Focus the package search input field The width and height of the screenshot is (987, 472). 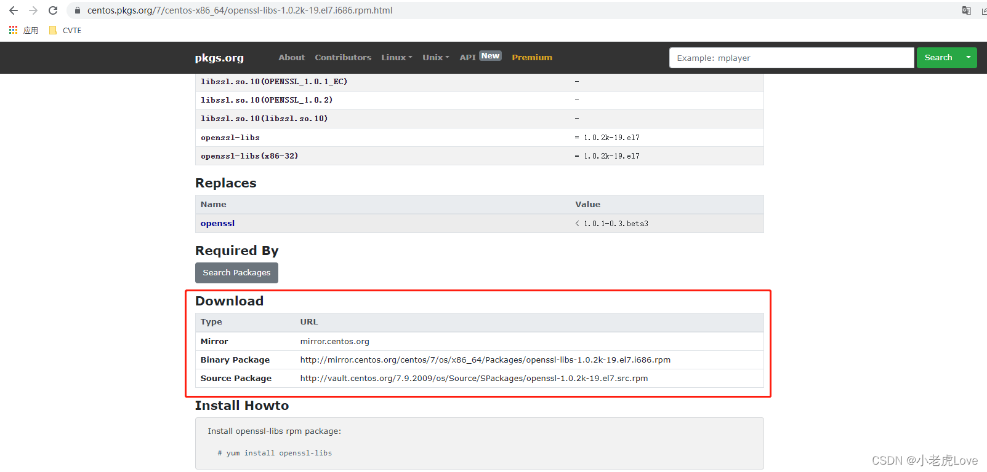[x=791, y=58]
